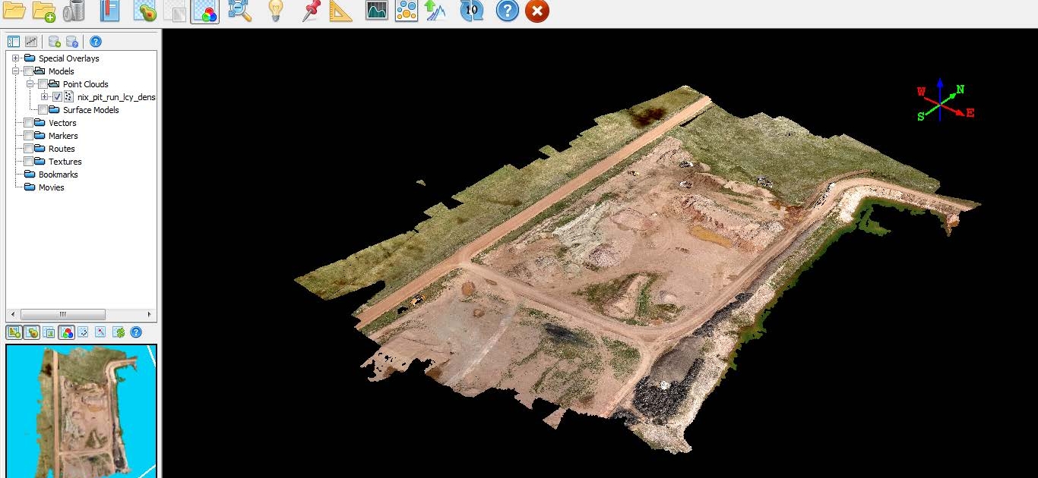Image resolution: width=1038 pixels, height=478 pixels.
Task: Select the zoom-to-extents magnifier tool
Action: 240,11
